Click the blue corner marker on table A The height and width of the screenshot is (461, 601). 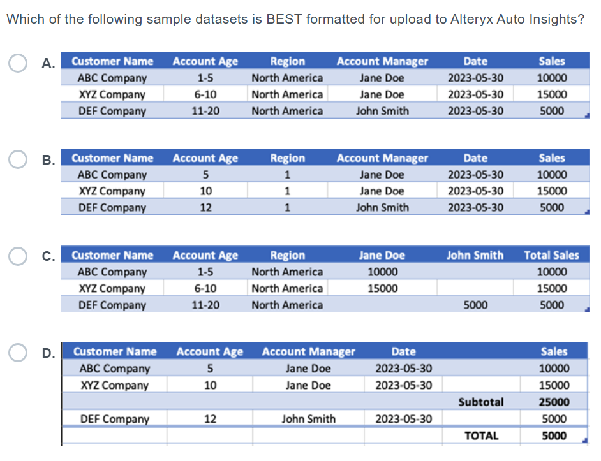tap(588, 115)
